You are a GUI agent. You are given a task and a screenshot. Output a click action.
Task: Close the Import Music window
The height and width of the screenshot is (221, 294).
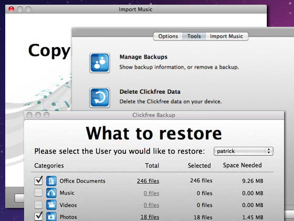pos(12,9)
